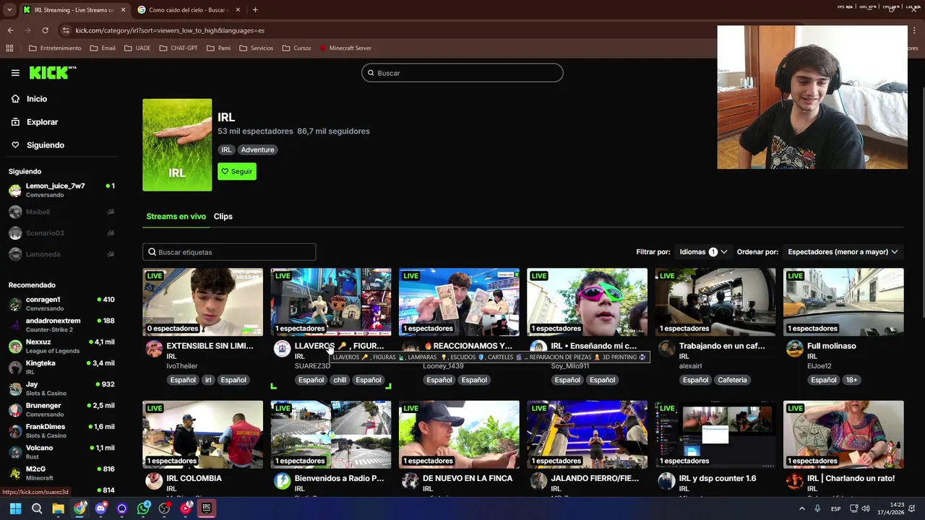Open Bienvenidos a Radio P... stream title
This screenshot has height=520, width=925.
339,478
